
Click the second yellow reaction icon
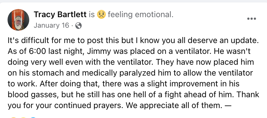[23, 117]
